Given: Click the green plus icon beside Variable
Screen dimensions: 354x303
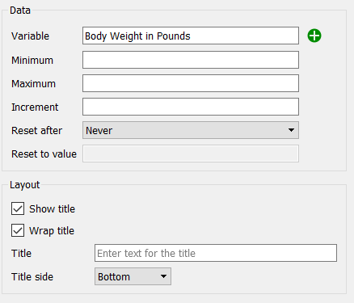Looking at the screenshot, I should click(x=314, y=36).
